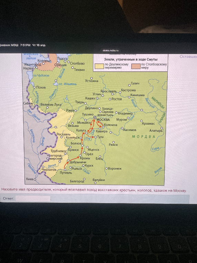Click the Кромы label on the map
Image resolution: width=197 pixels, height=263 pixels.
pyautogui.click(x=85, y=158)
